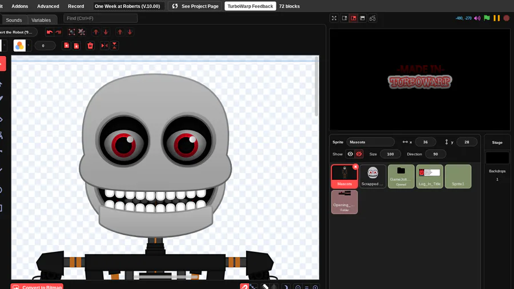Send selection to the back
The height and width of the screenshot is (289, 514).
pos(130,32)
